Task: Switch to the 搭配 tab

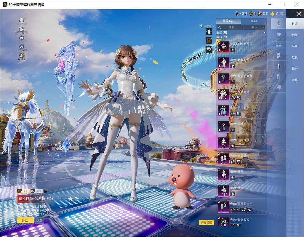Action: pyautogui.click(x=254, y=21)
